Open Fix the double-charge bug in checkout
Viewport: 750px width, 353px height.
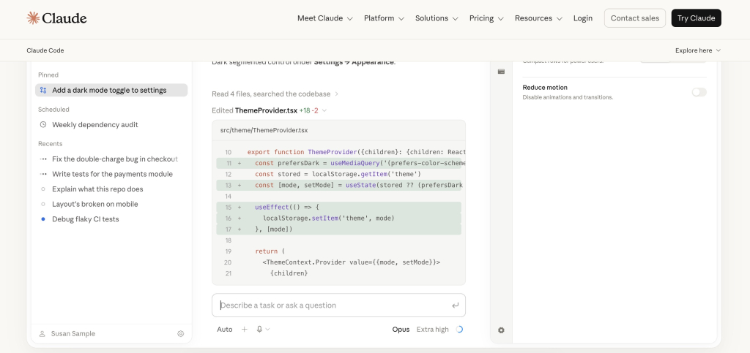115,159
